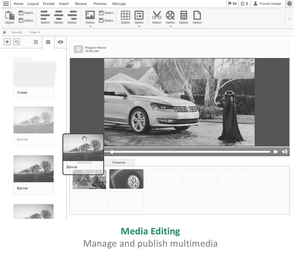Screen dimensions: 295x253
Task: Open the help question mark
Action: point(289,4)
